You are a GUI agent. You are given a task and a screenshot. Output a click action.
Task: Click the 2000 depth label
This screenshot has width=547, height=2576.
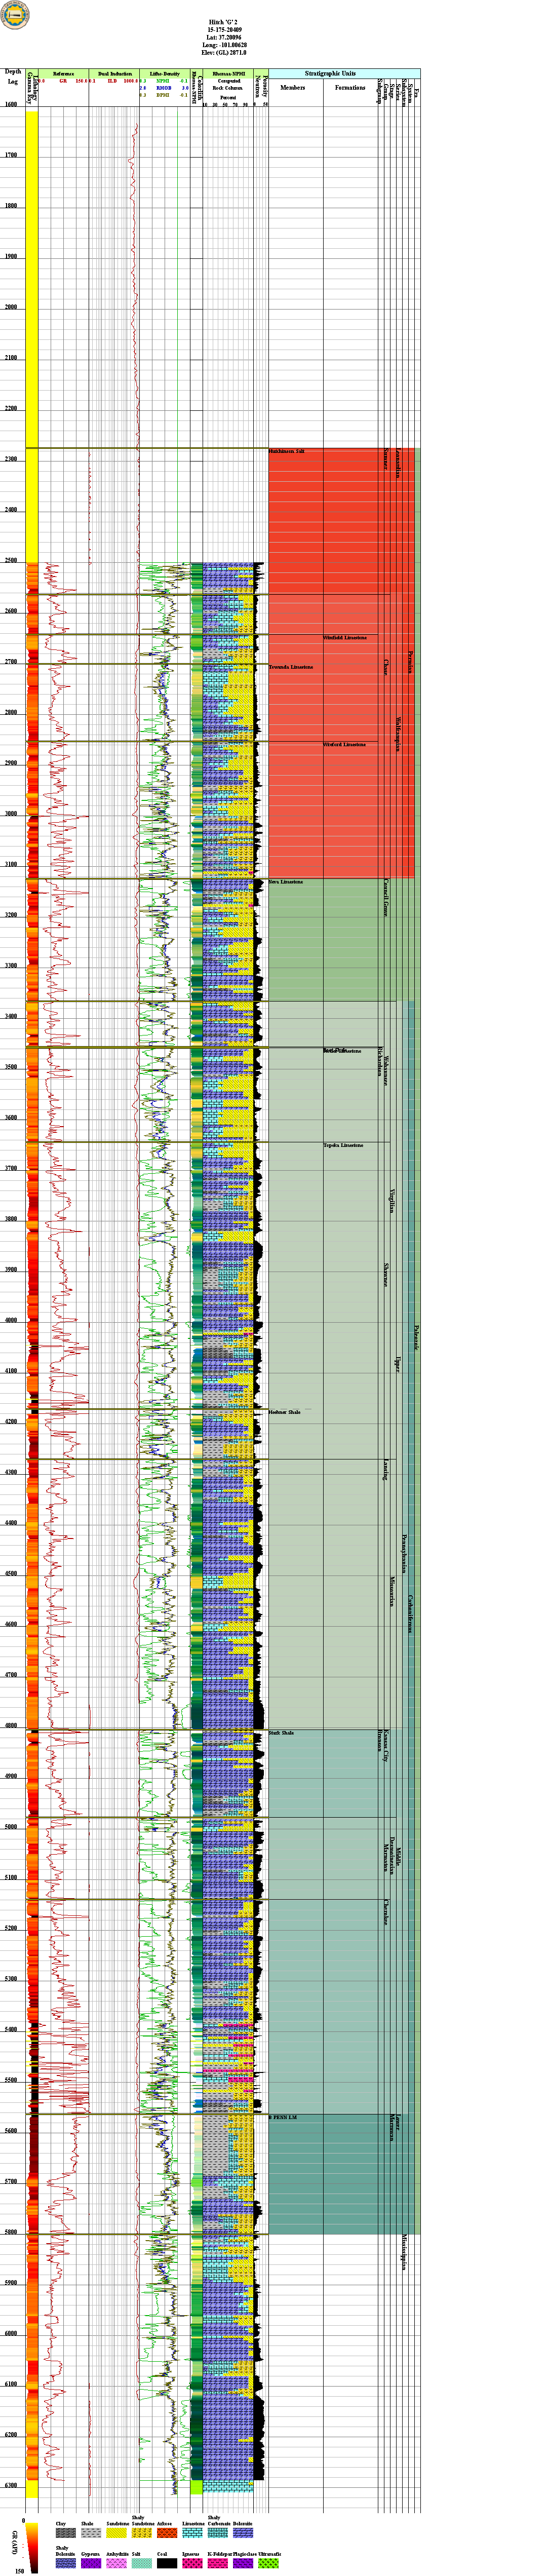tap(11, 307)
